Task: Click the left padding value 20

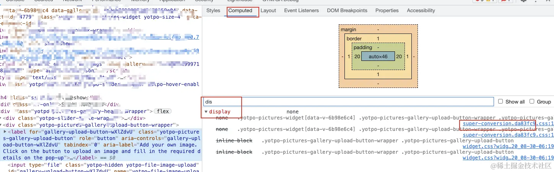Action: [357, 56]
